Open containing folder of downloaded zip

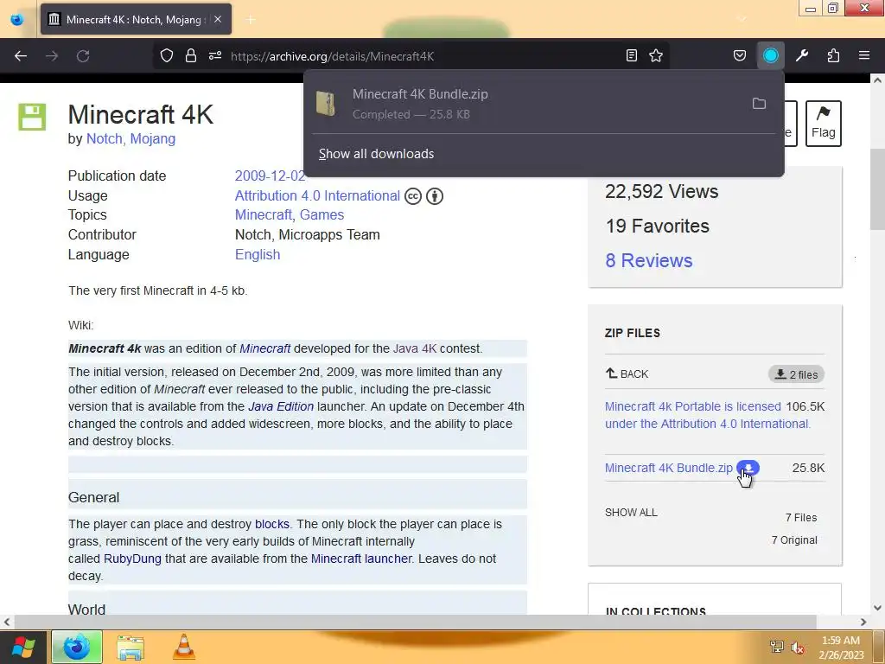point(759,104)
